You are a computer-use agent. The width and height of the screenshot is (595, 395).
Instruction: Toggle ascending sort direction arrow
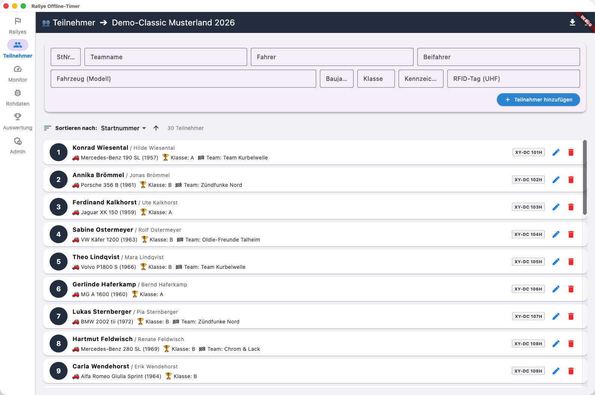(156, 128)
